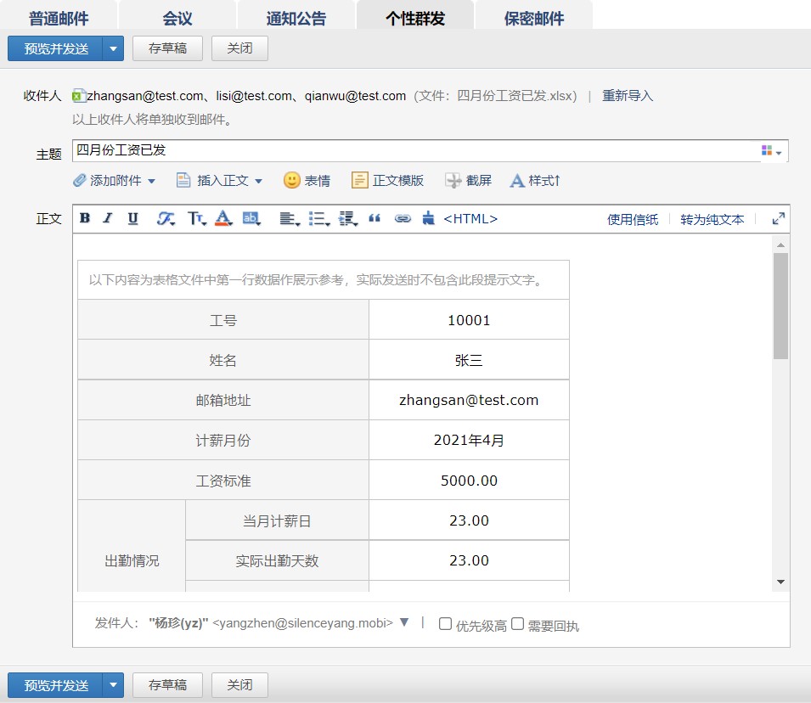
Task: Open the sender address dropdown arrow
Action: 404,622
